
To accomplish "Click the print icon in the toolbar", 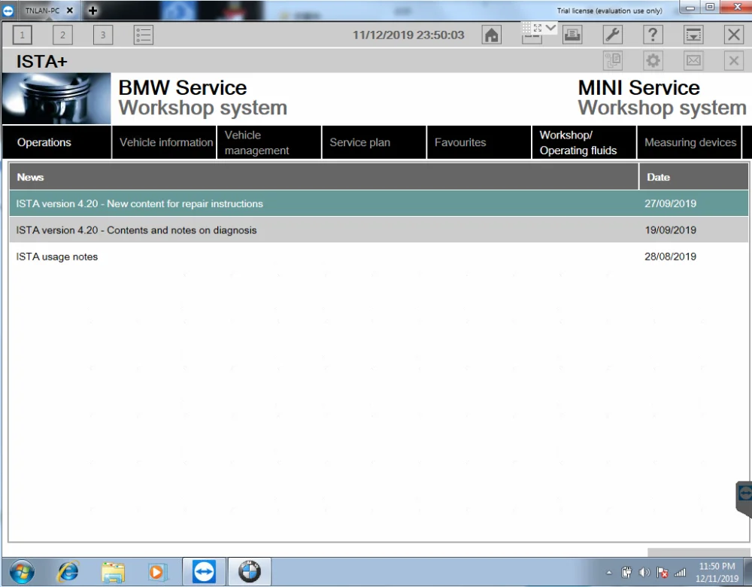I will 572,35.
